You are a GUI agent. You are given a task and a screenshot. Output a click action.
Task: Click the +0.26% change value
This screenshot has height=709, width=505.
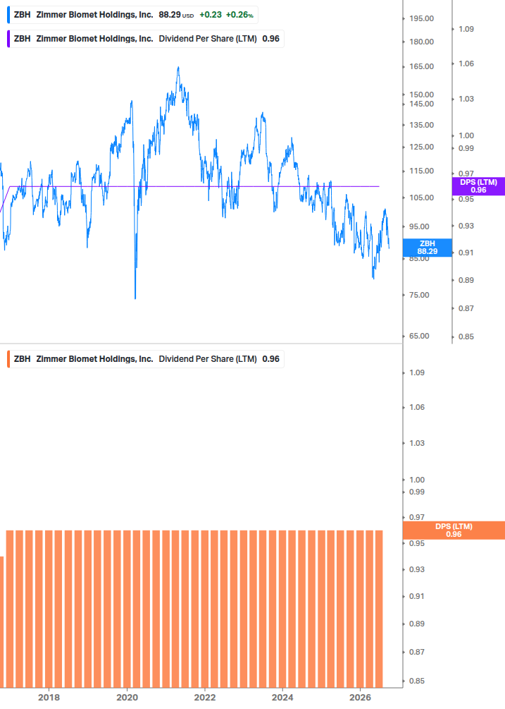click(239, 15)
